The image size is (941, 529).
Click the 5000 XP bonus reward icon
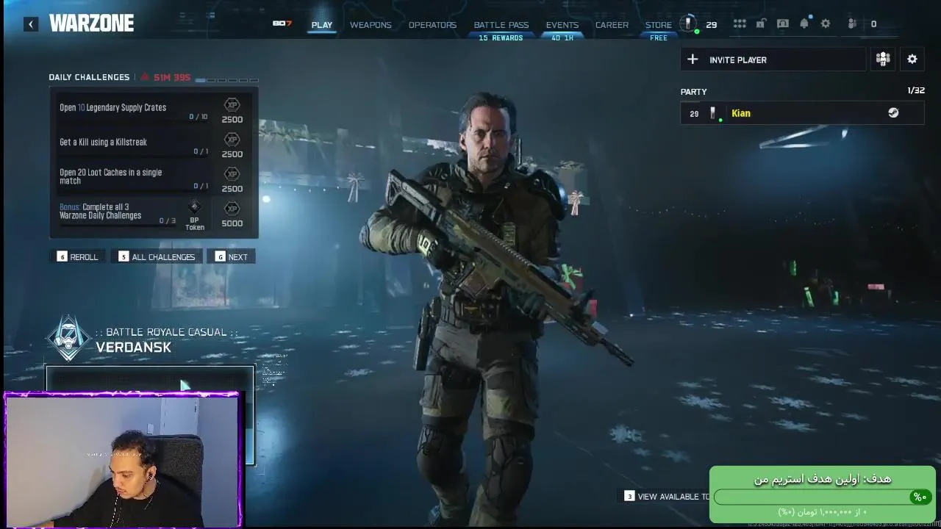(232, 209)
